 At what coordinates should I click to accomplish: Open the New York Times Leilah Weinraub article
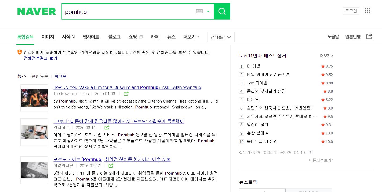[127, 87]
